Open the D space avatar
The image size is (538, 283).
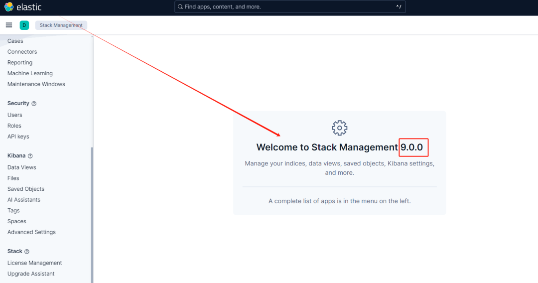click(x=24, y=25)
